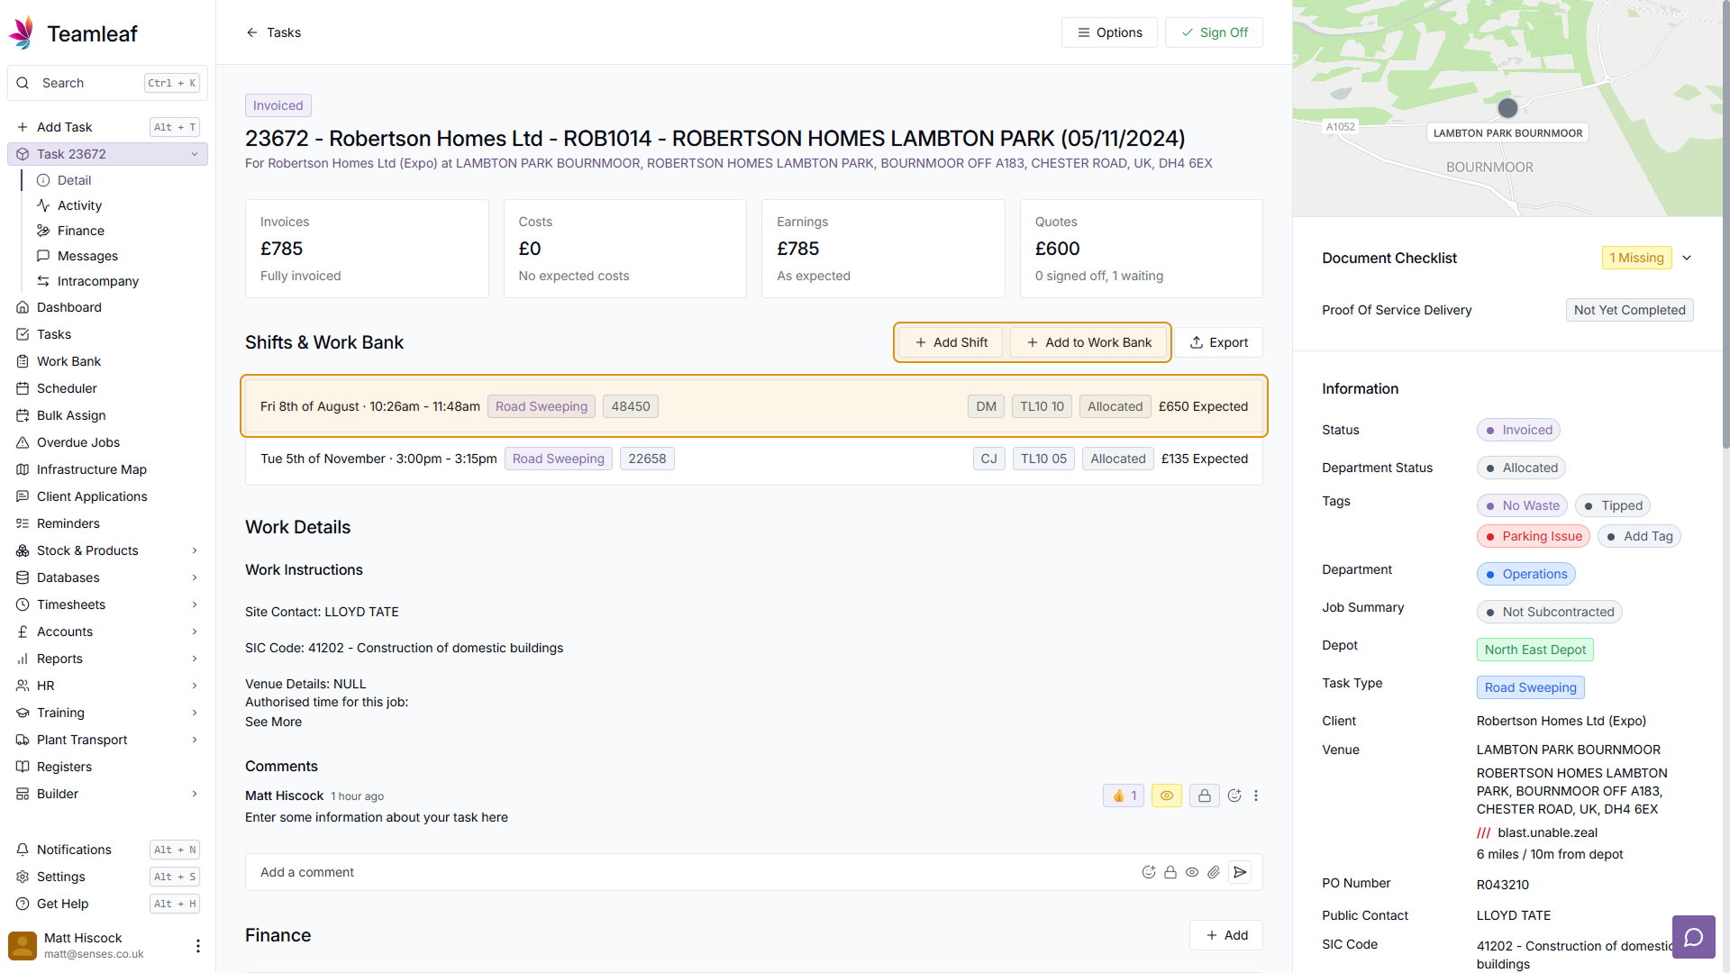Open the three-dot menu on Matt's comment
The height and width of the screenshot is (973, 1730).
pos(1256,796)
